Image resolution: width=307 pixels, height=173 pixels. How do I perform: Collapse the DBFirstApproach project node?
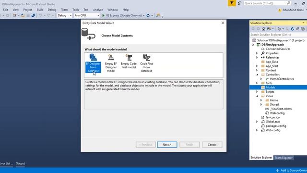point(253,45)
